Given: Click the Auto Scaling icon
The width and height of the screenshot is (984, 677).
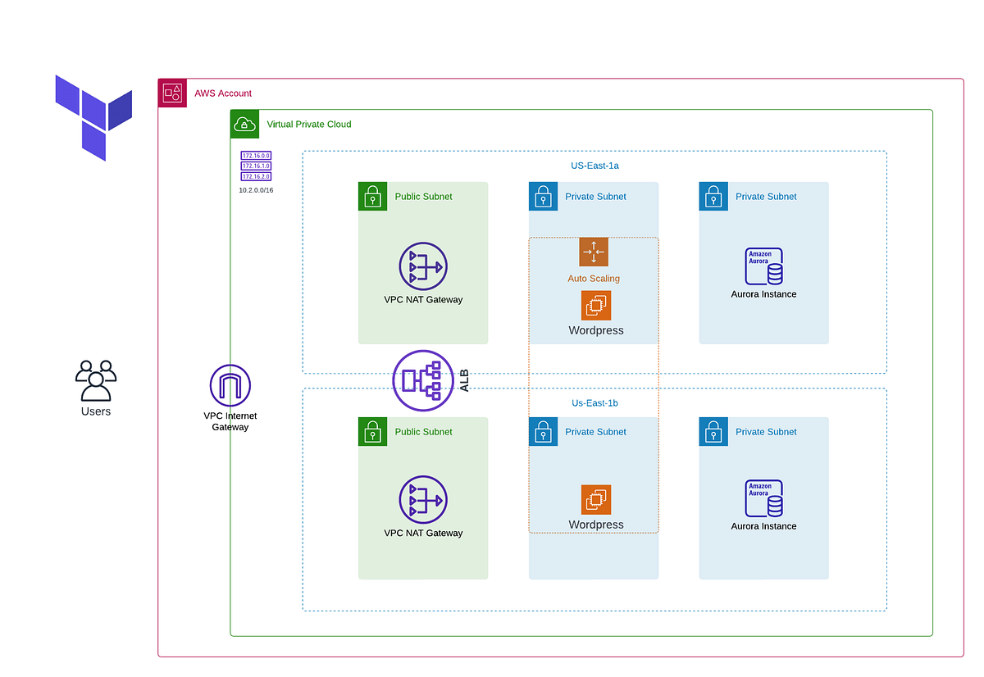Looking at the screenshot, I should (594, 252).
